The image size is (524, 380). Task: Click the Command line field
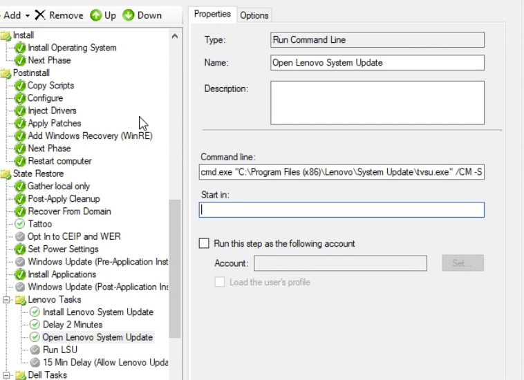(341, 172)
